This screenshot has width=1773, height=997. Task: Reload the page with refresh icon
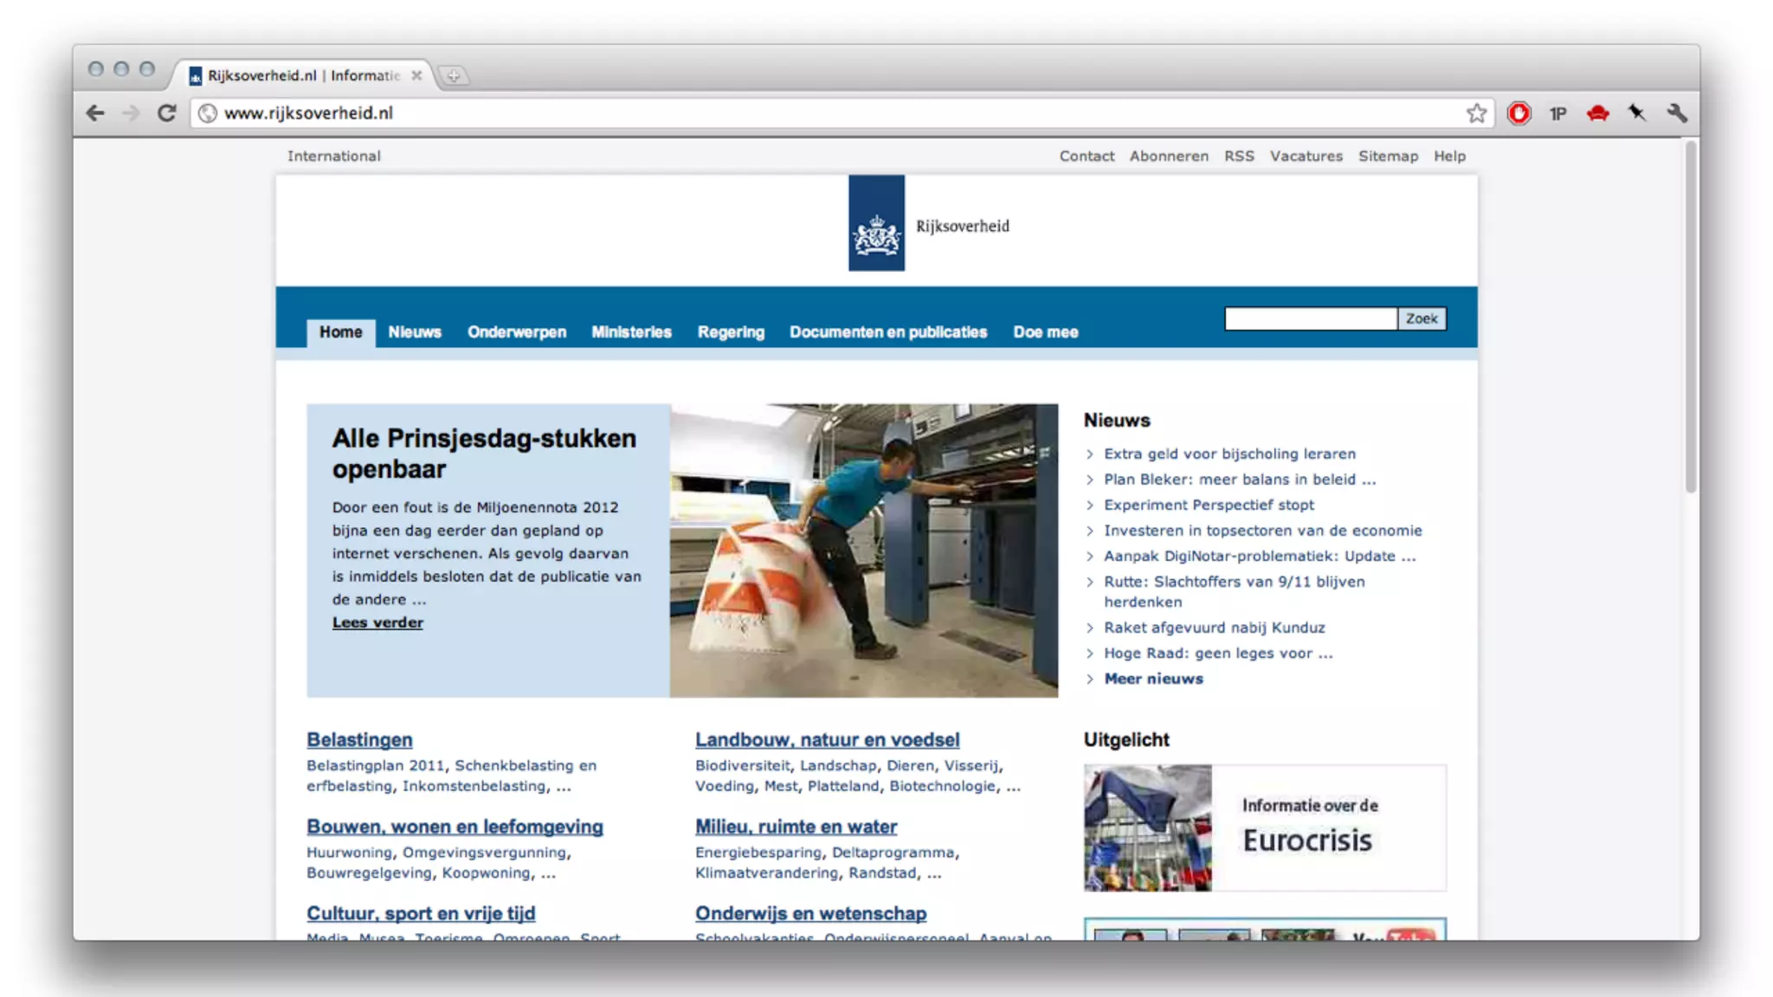tap(166, 113)
